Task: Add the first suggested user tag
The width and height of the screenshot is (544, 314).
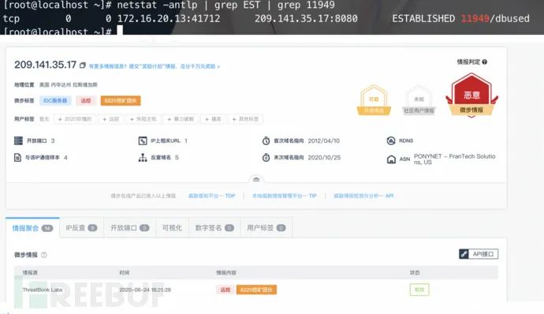Action: (x=75, y=119)
